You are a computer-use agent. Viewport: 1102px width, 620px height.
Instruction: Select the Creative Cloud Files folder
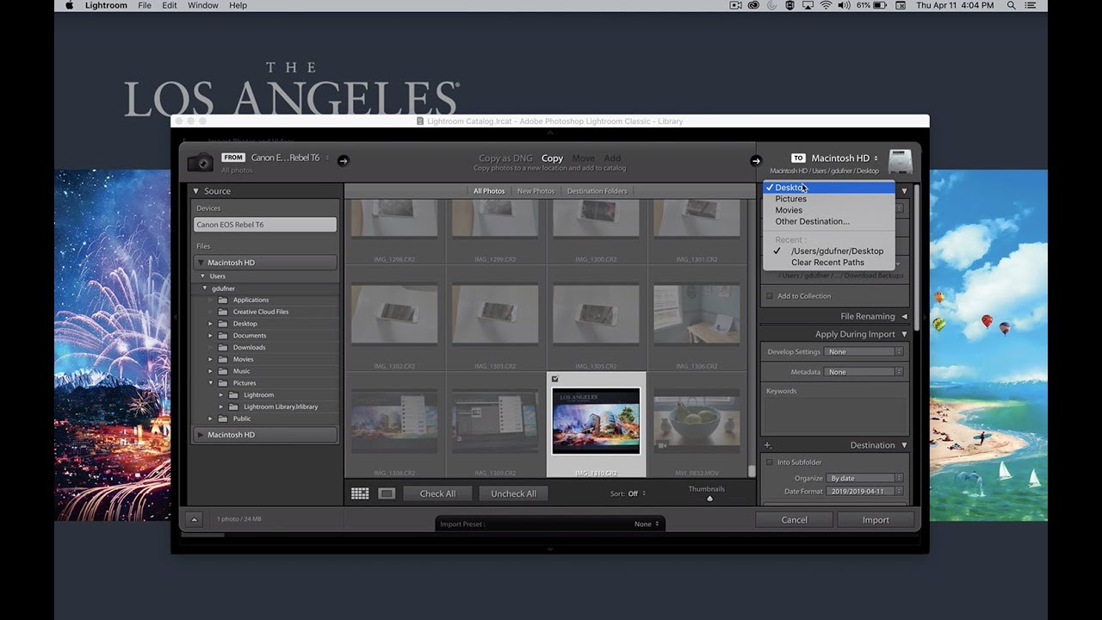(261, 312)
